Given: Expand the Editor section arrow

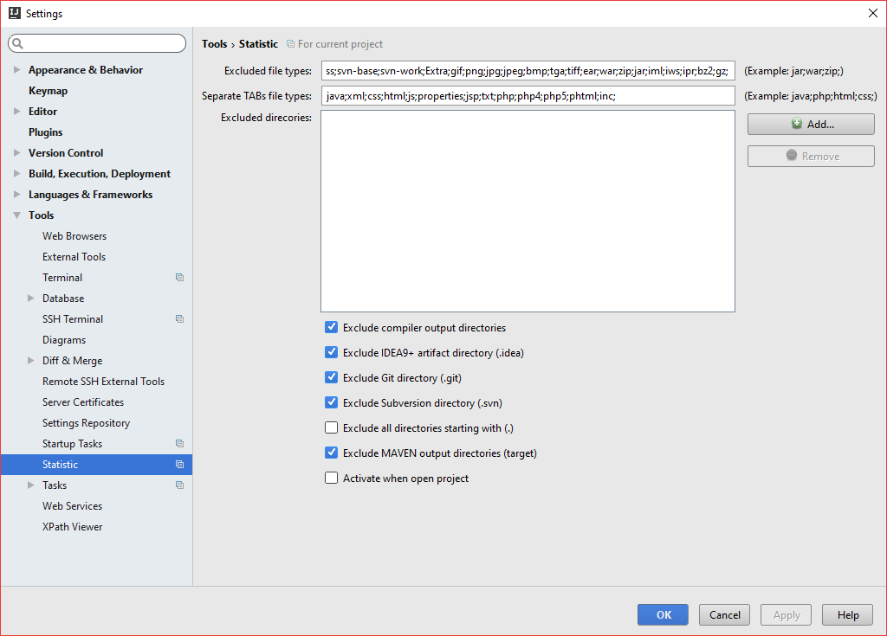Looking at the screenshot, I should point(17,112).
